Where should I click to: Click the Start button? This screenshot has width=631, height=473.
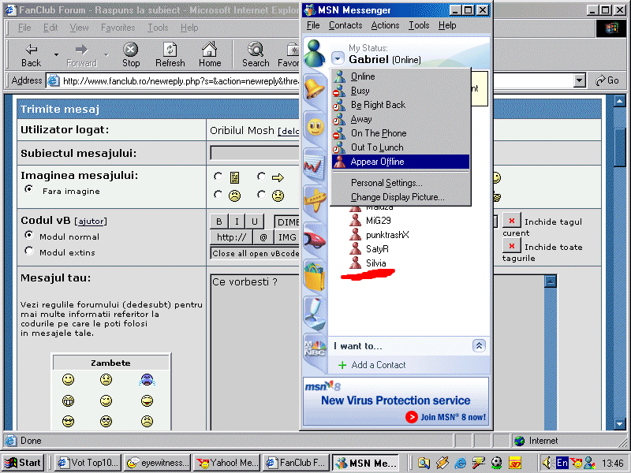pyautogui.click(x=23, y=463)
